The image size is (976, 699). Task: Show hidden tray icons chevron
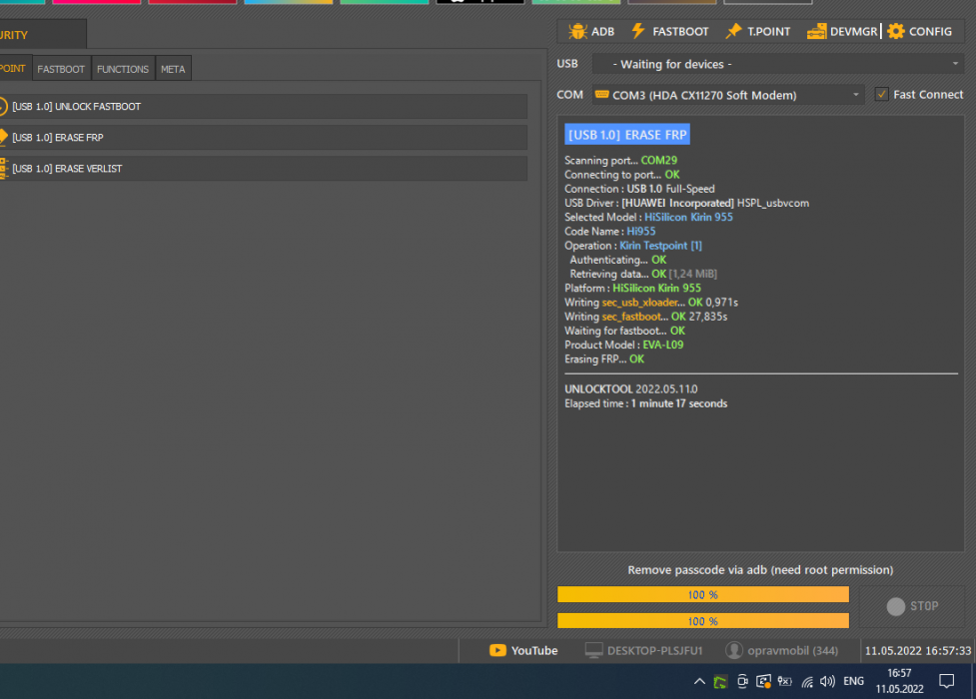coord(699,682)
